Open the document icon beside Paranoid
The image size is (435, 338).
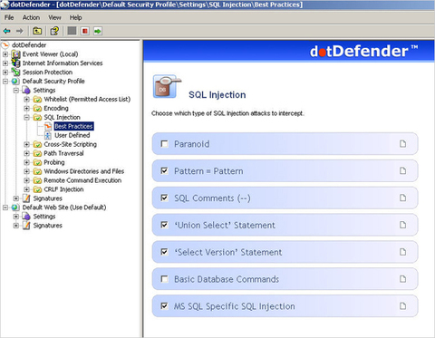(x=402, y=144)
